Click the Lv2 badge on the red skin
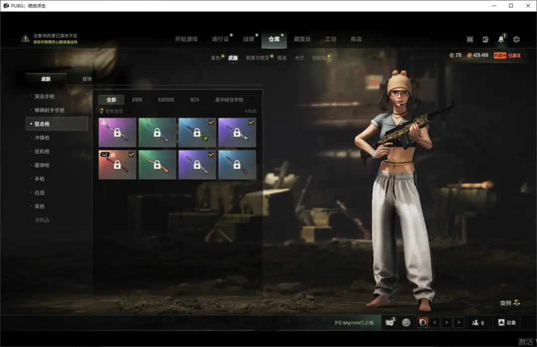 [104, 155]
